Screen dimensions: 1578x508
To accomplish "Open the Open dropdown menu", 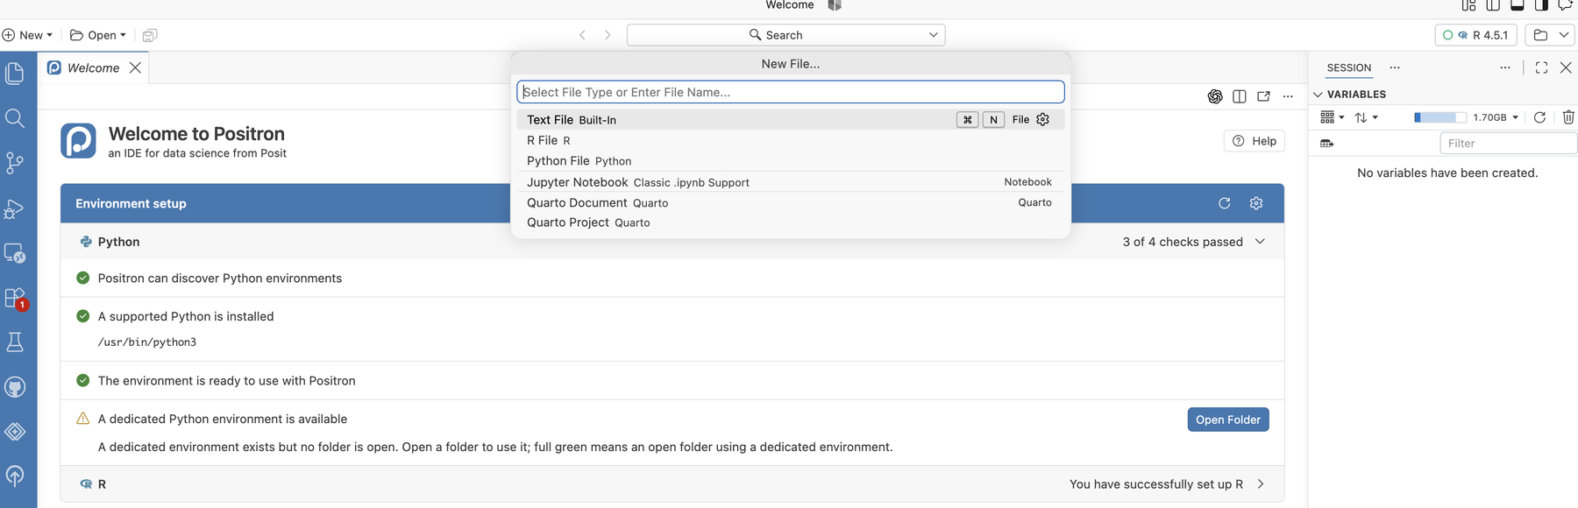I will pyautogui.click(x=98, y=35).
